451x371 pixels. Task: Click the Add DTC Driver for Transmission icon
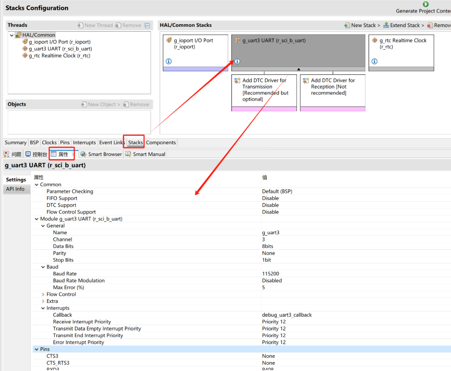coord(237,81)
